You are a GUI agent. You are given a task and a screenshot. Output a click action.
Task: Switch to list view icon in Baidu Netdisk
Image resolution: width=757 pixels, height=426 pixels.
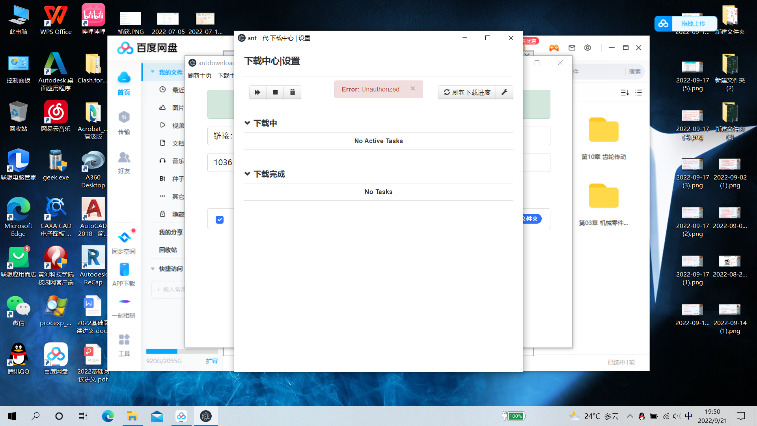[639, 92]
